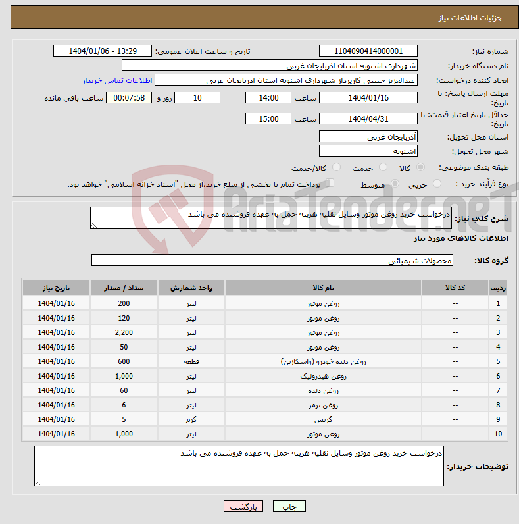Click row number 10 cell

click(498, 434)
